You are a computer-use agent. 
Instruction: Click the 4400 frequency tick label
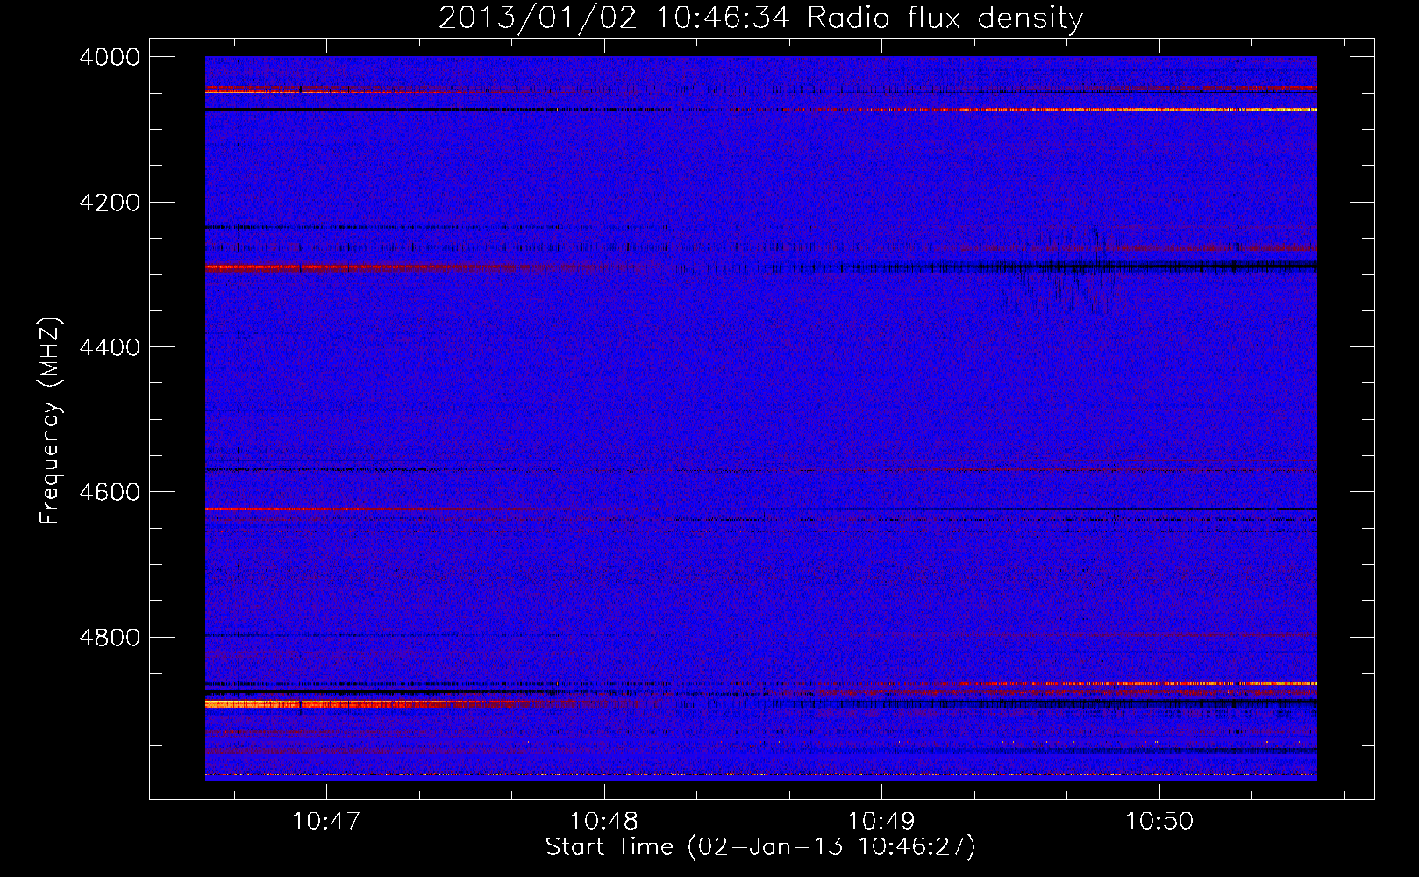110,347
